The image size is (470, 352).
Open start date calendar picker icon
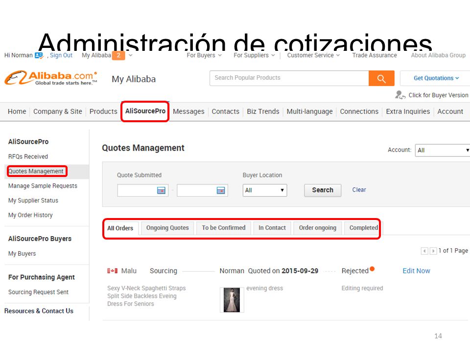pyautogui.click(x=161, y=190)
